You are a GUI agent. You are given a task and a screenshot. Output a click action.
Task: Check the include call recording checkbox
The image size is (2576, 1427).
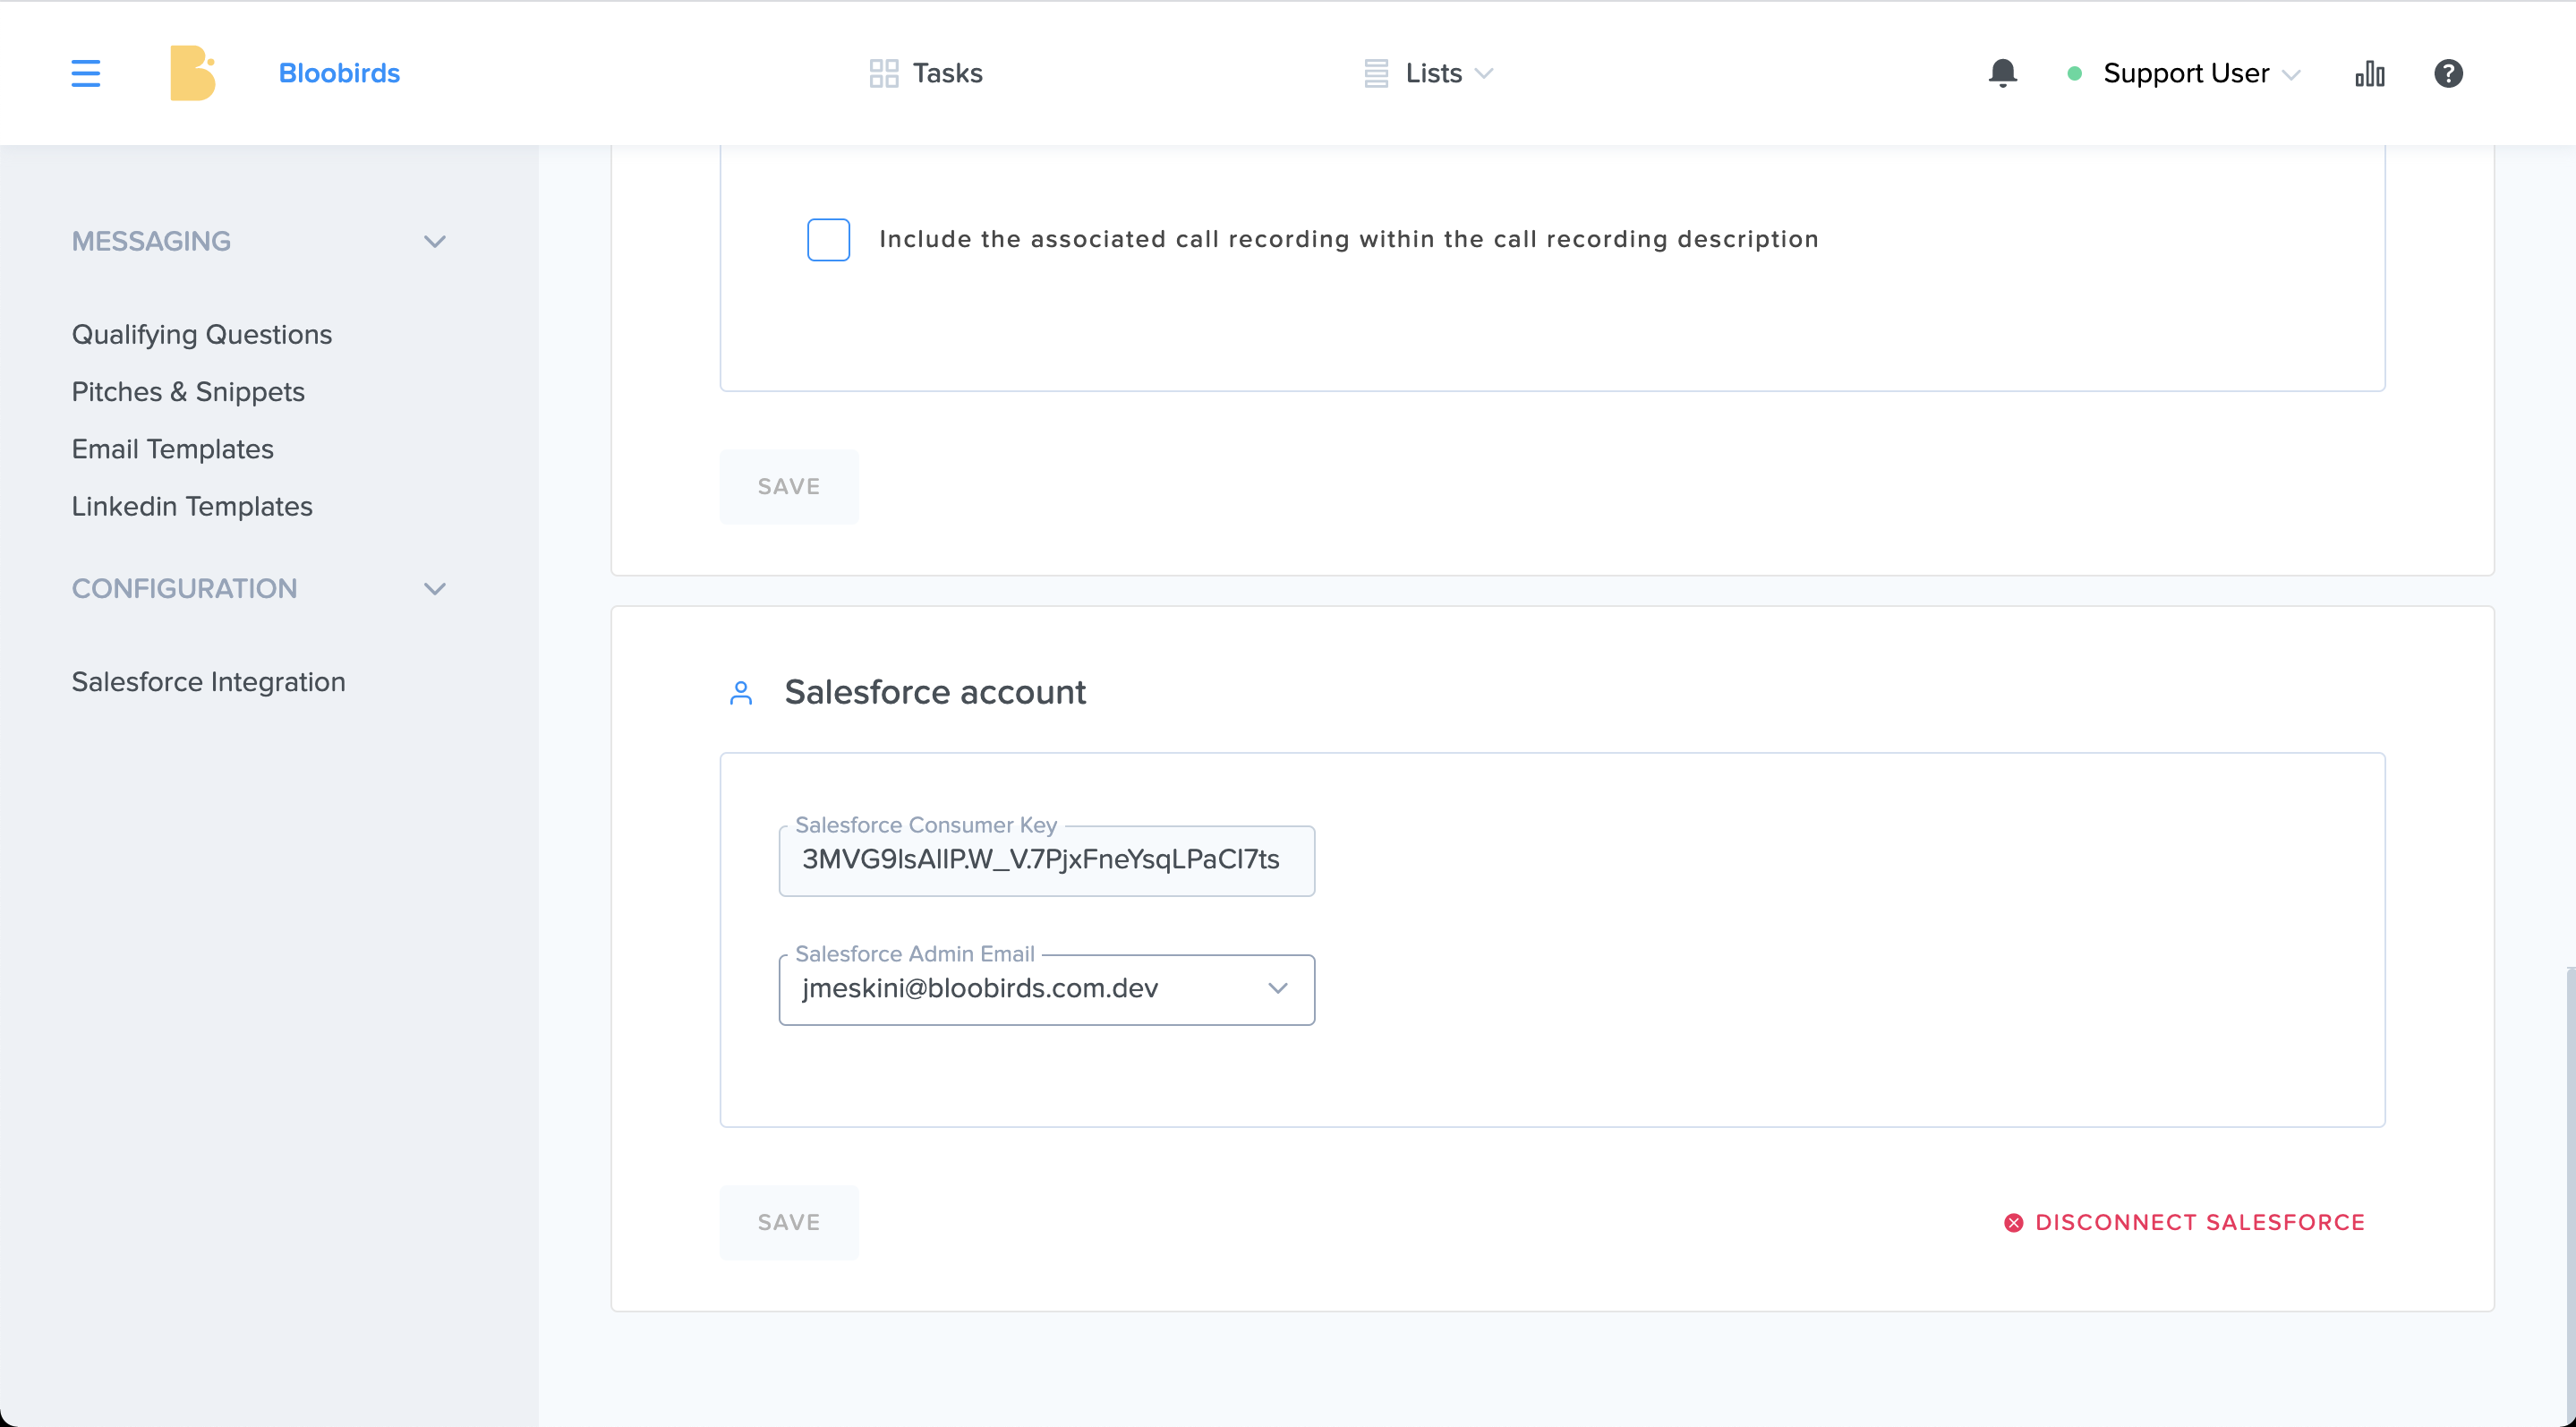(828, 239)
